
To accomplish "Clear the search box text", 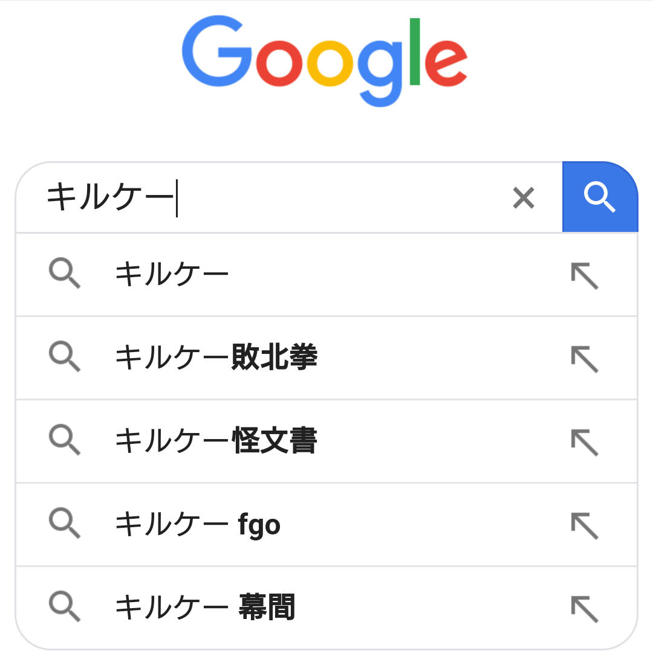I will pyautogui.click(x=523, y=197).
